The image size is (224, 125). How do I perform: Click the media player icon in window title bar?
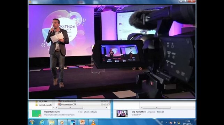coord(30,2)
